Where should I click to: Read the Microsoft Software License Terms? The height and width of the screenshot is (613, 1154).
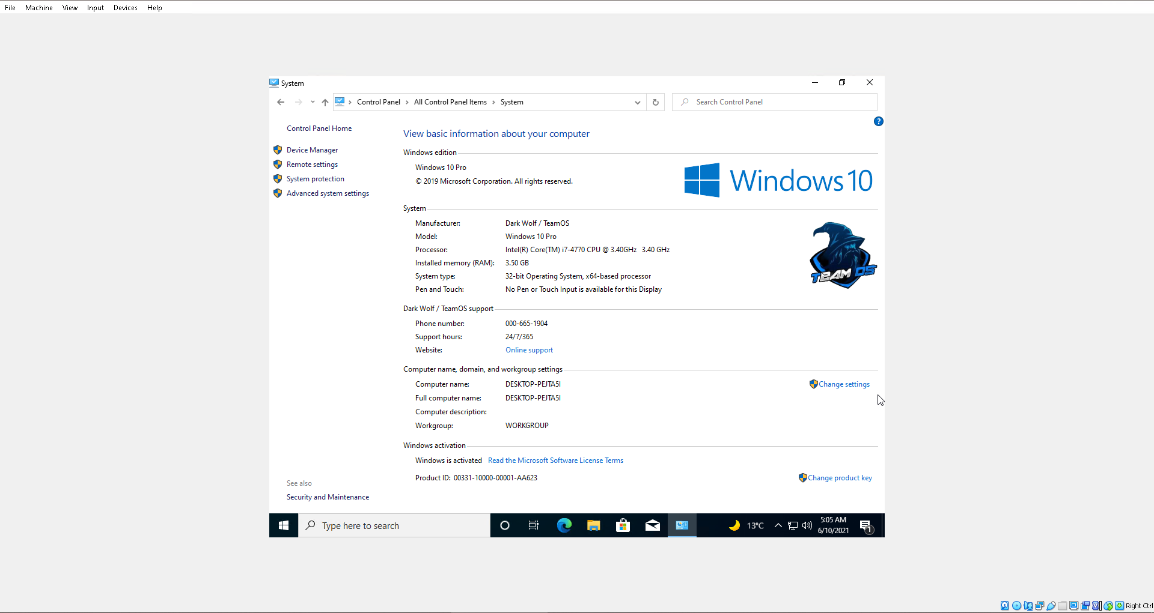pyautogui.click(x=555, y=461)
